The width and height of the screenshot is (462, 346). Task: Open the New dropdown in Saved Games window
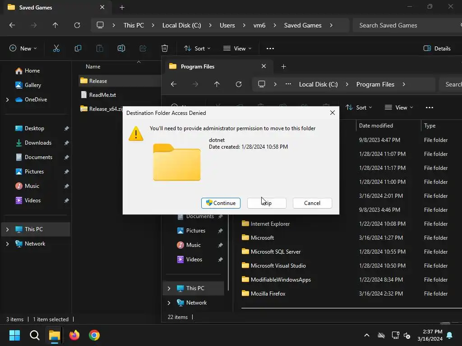23,48
